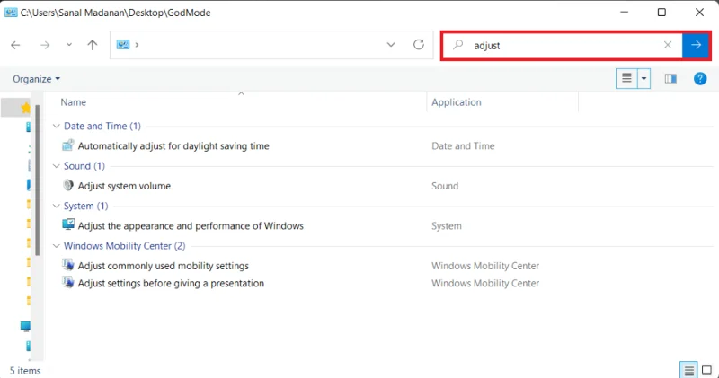Open address bar history dropdown
The width and height of the screenshot is (719, 378).
391,45
